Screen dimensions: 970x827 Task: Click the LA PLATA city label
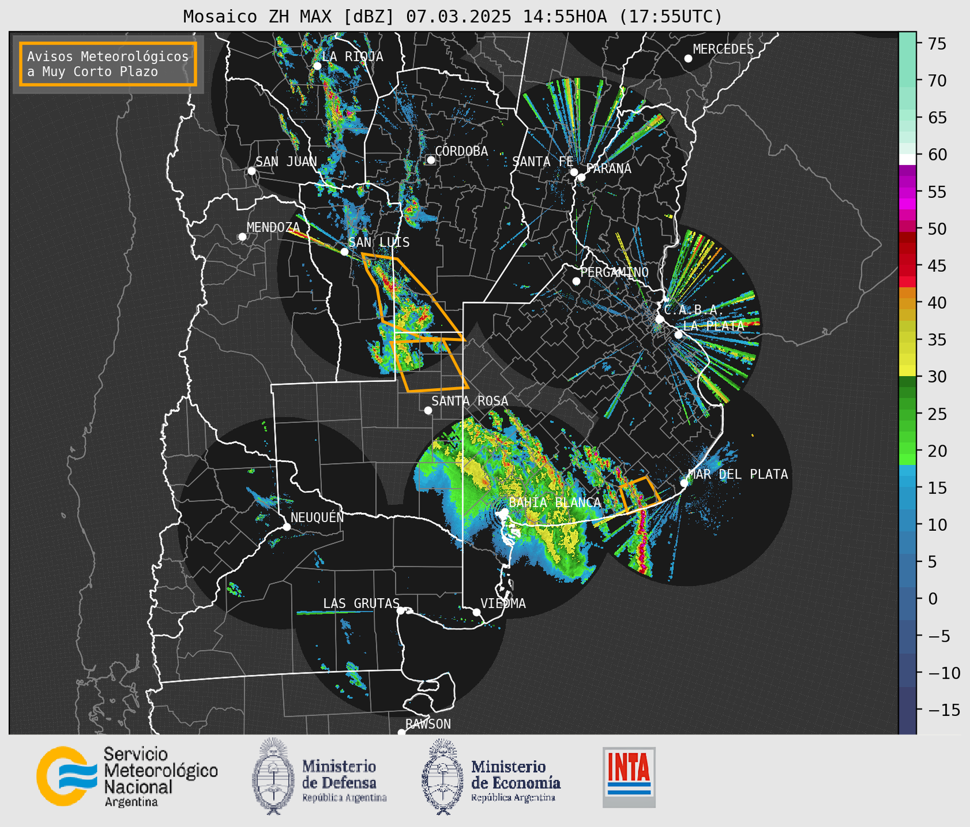[x=714, y=326]
